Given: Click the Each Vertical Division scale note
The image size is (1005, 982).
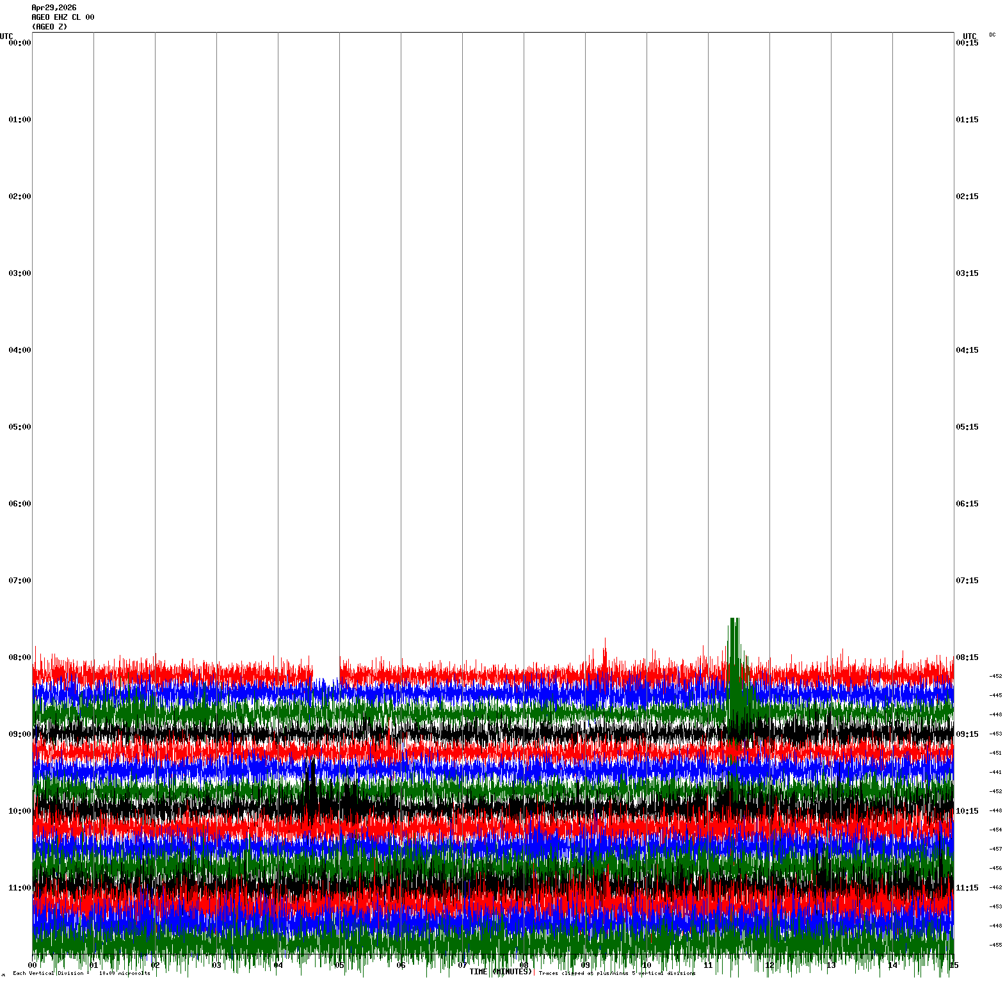Looking at the screenshot, I should pos(81,973).
